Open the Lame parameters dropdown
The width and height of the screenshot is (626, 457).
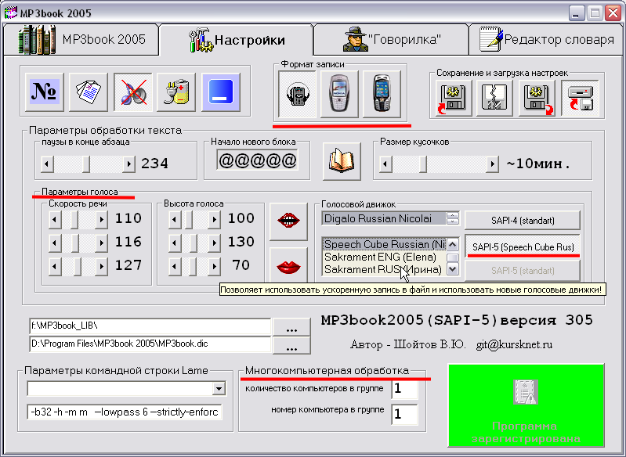(219, 388)
